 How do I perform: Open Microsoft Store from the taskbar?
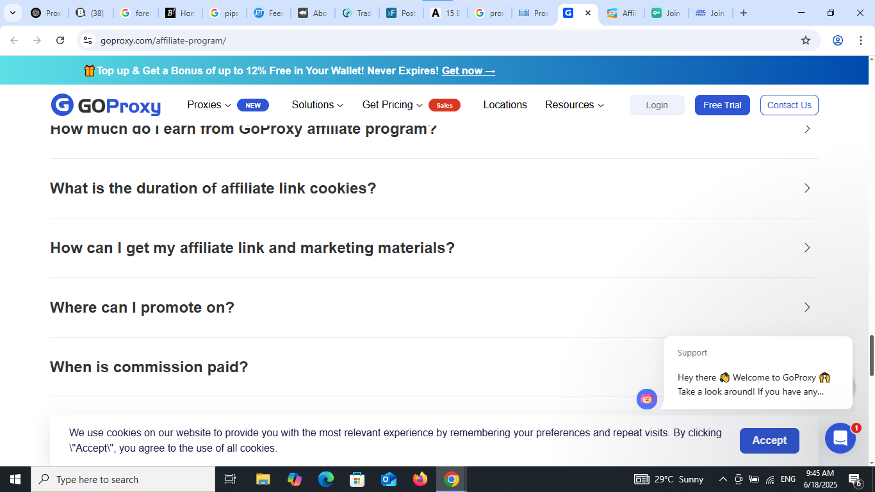(357, 479)
